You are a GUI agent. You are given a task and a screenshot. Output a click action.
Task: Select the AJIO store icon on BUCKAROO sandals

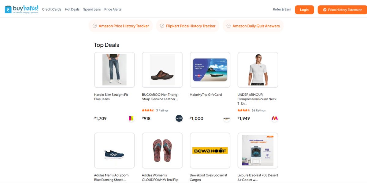point(179,118)
